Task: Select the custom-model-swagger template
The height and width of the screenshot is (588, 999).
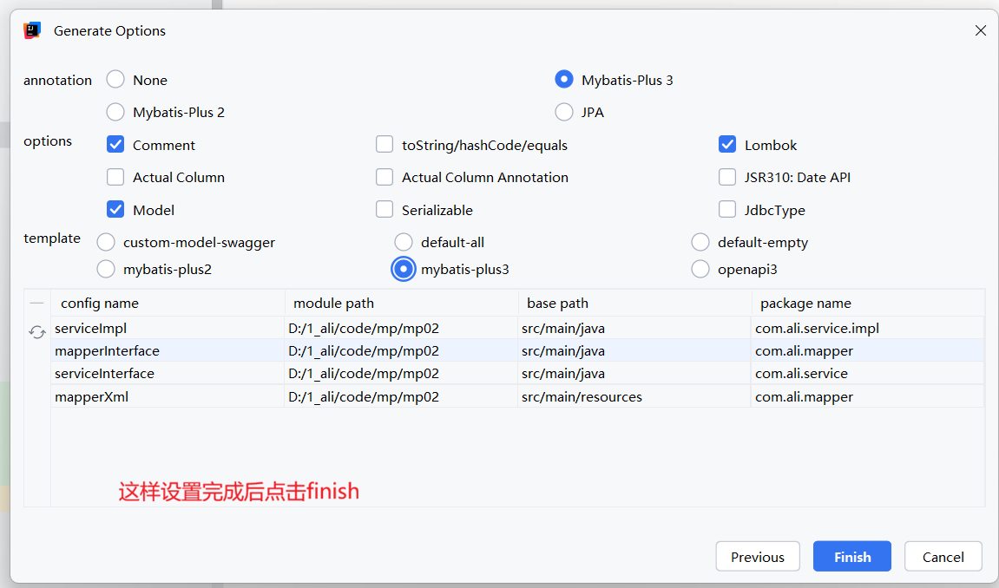Action: tap(106, 242)
